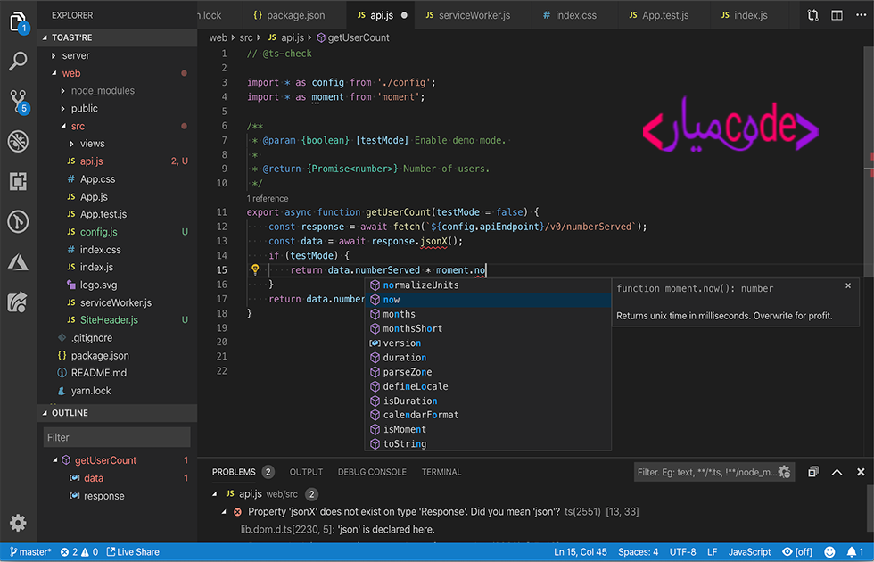Open the Explorer view in activity bar

[18, 21]
